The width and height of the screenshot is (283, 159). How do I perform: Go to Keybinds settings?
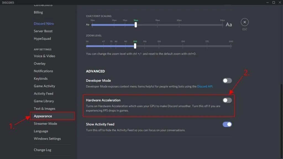coord(41,79)
